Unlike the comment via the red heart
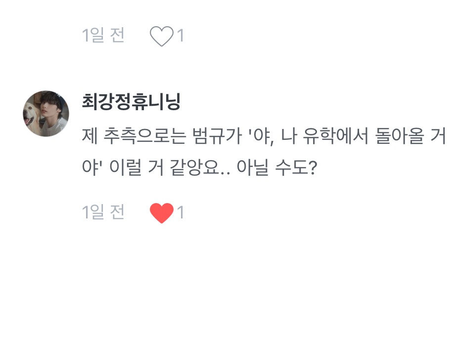This screenshot has width=452, height=338. click(x=161, y=213)
